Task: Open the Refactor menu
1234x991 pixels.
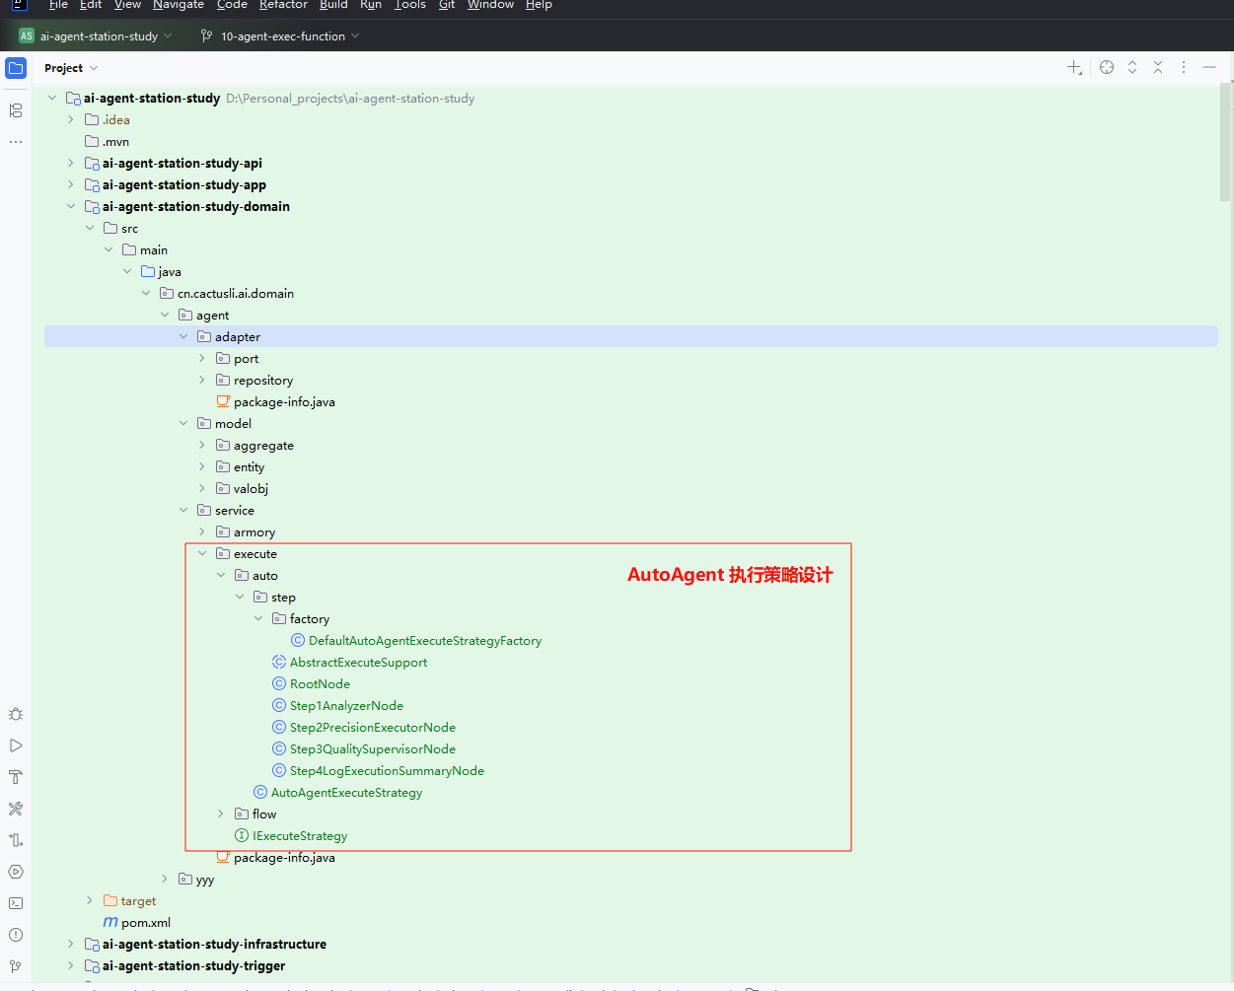Action: (283, 5)
